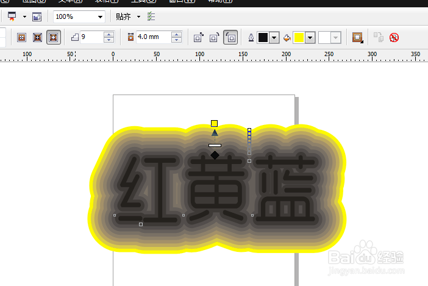Expand the 贴齐 dropdown arrow
Screen dimensions: 428x286
point(138,17)
